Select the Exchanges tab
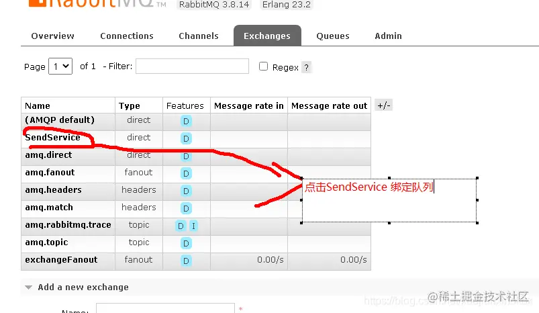The image size is (539, 313). pyautogui.click(x=267, y=36)
